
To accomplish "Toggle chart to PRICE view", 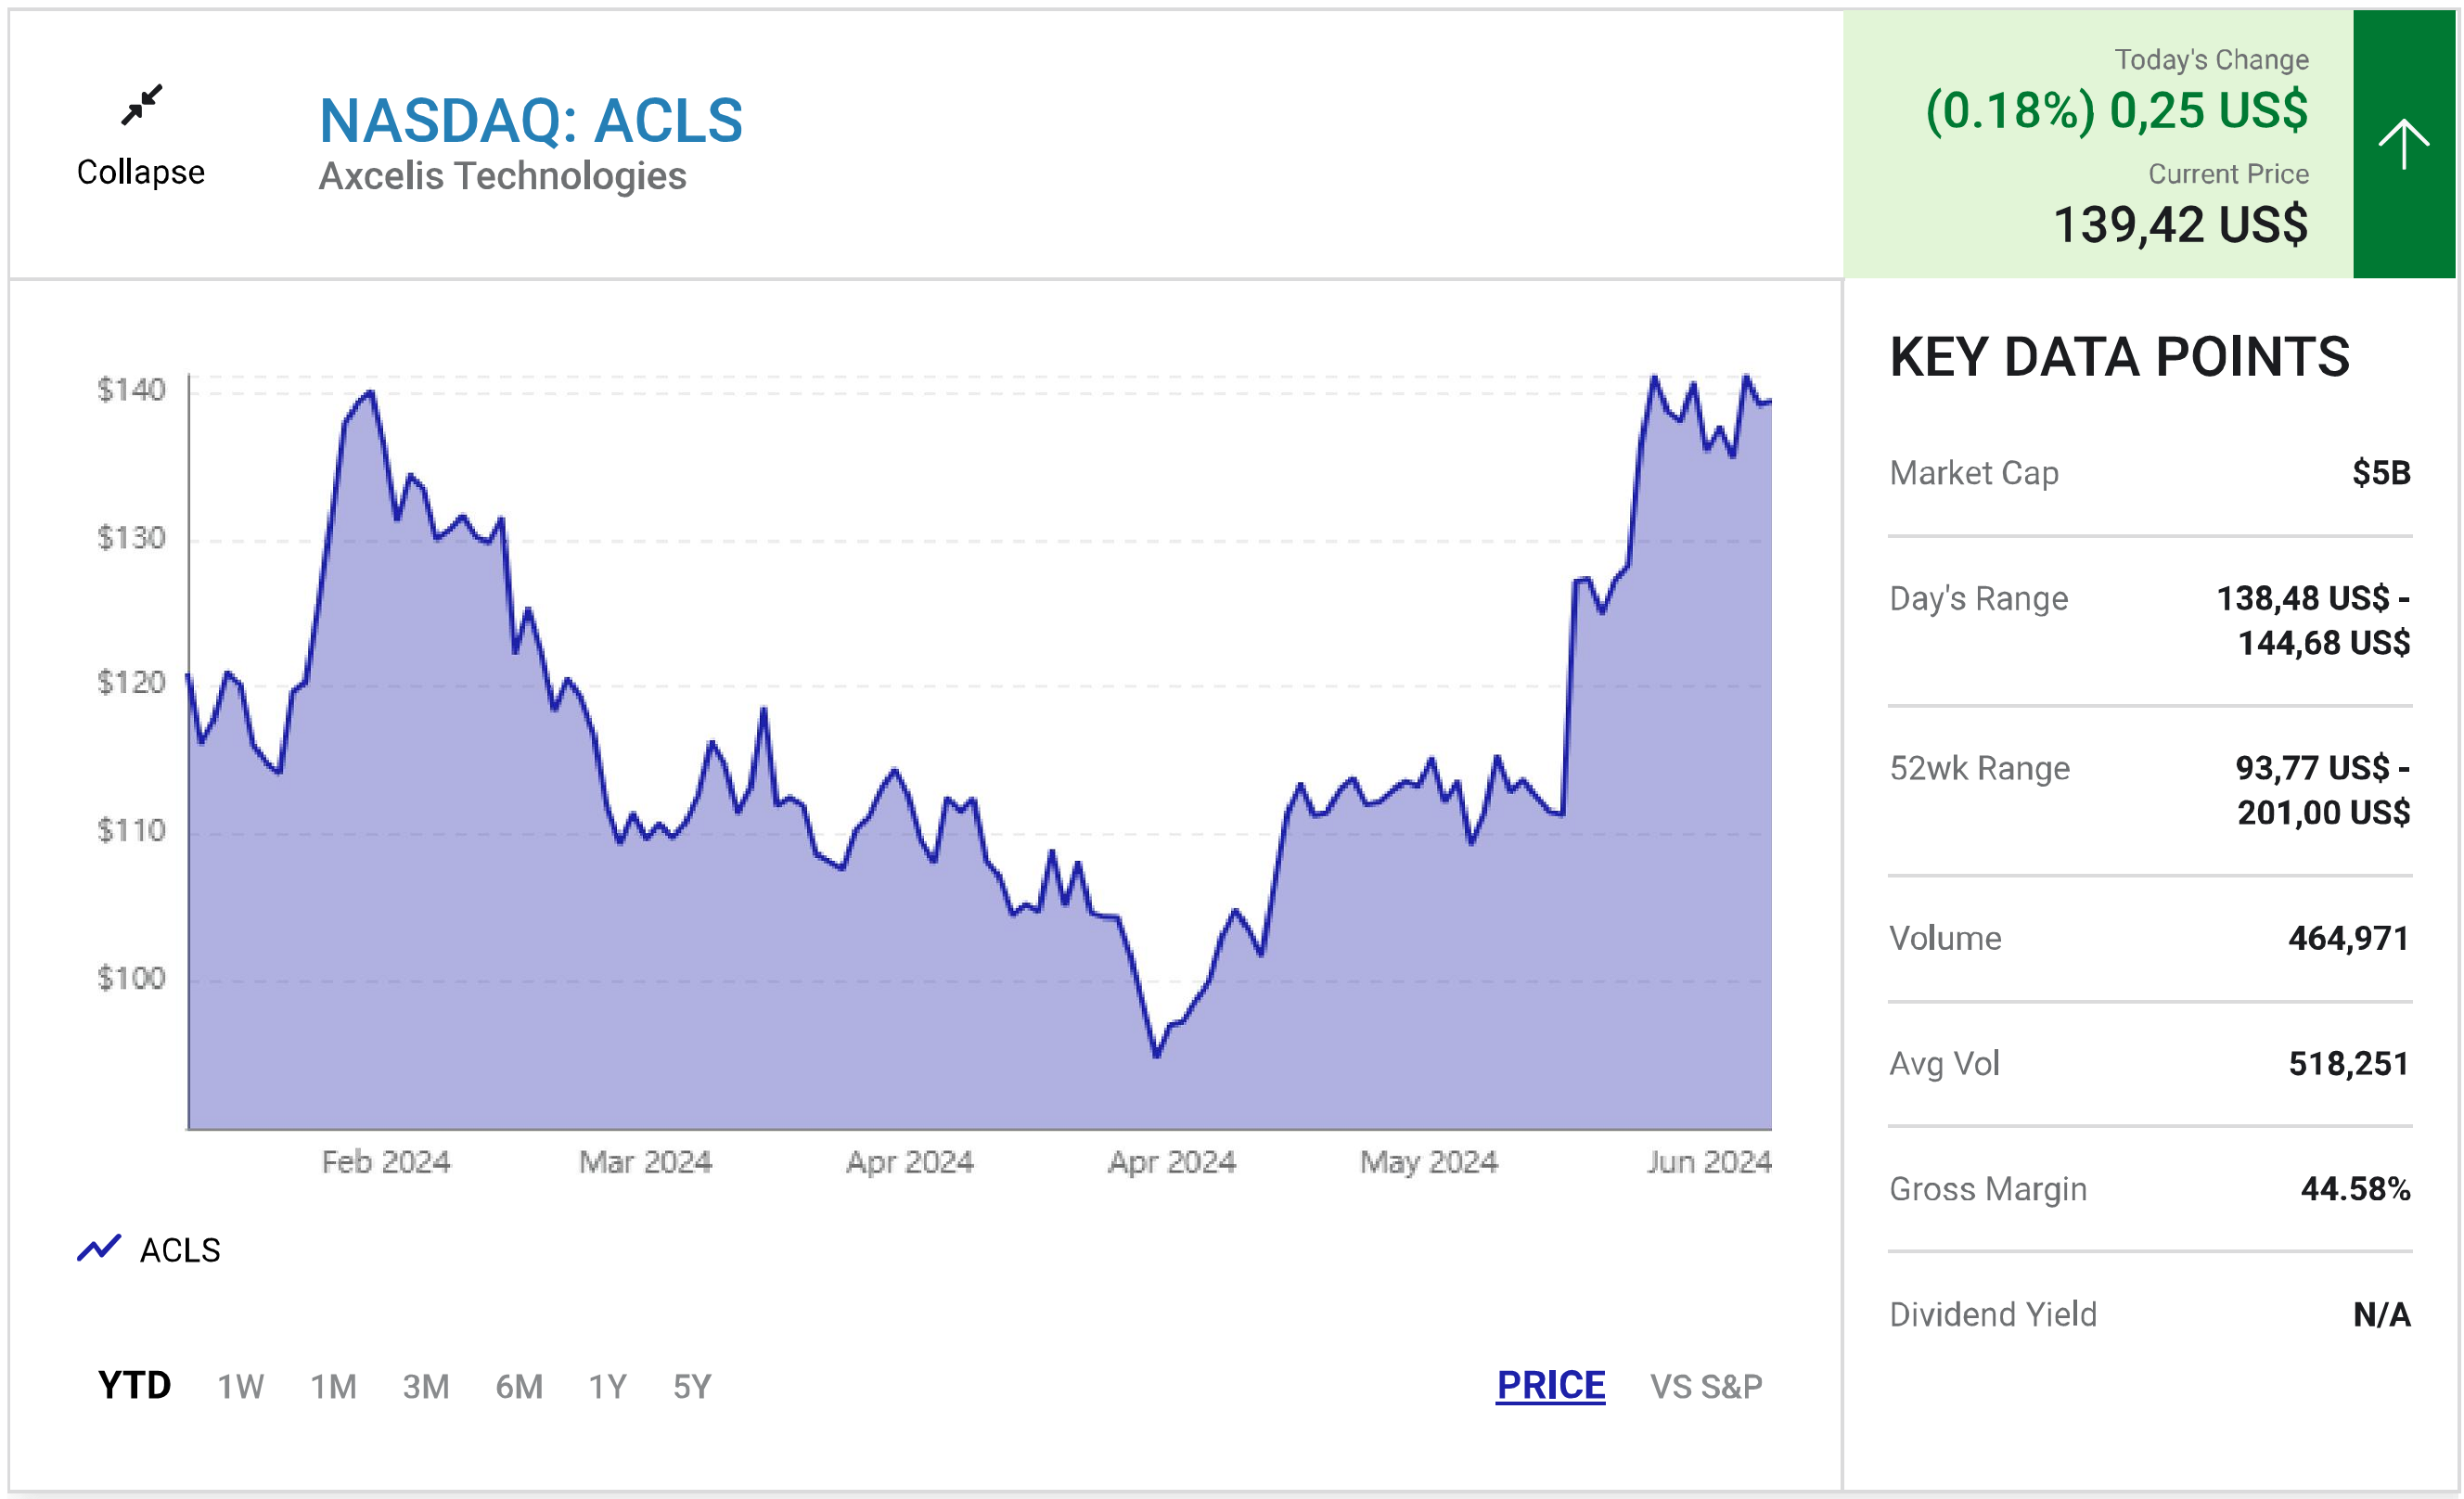I will [x=1550, y=1386].
